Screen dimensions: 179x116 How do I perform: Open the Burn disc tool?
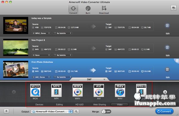(x=88, y=10)
